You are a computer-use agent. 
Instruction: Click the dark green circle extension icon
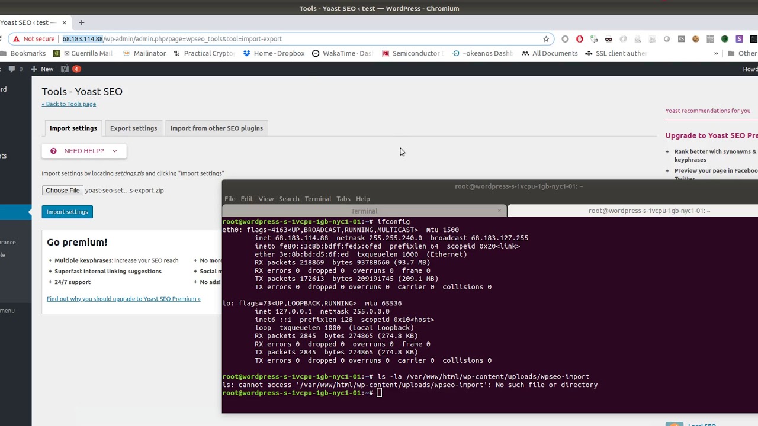725,39
